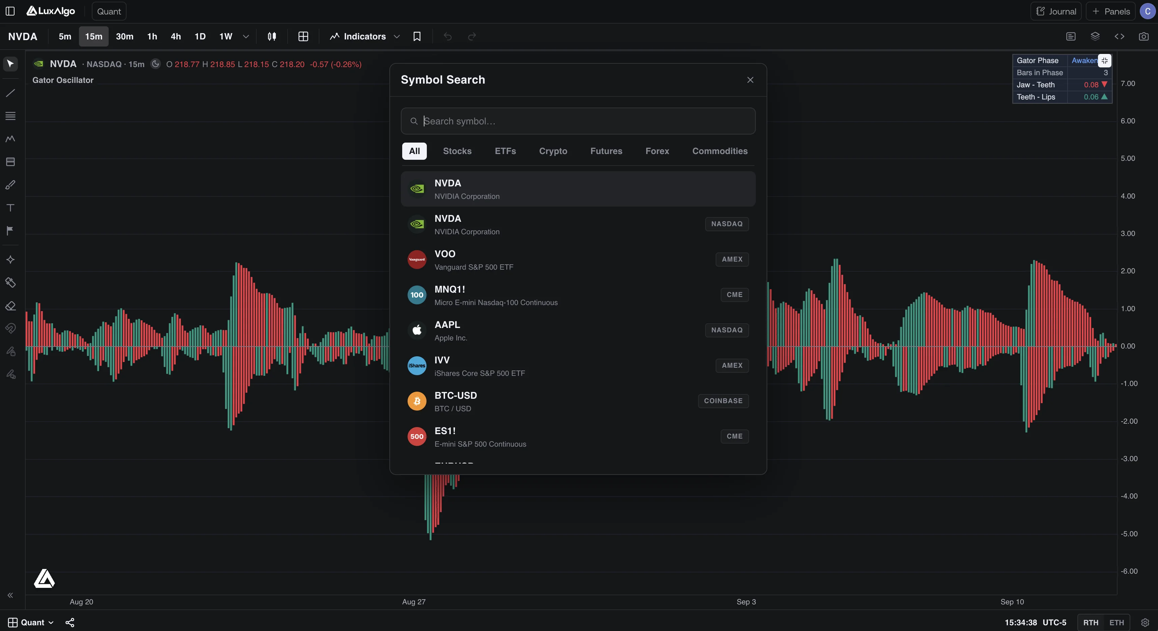The image size is (1158, 631).
Task: Select the Crypto filter tab
Action: [553, 151]
